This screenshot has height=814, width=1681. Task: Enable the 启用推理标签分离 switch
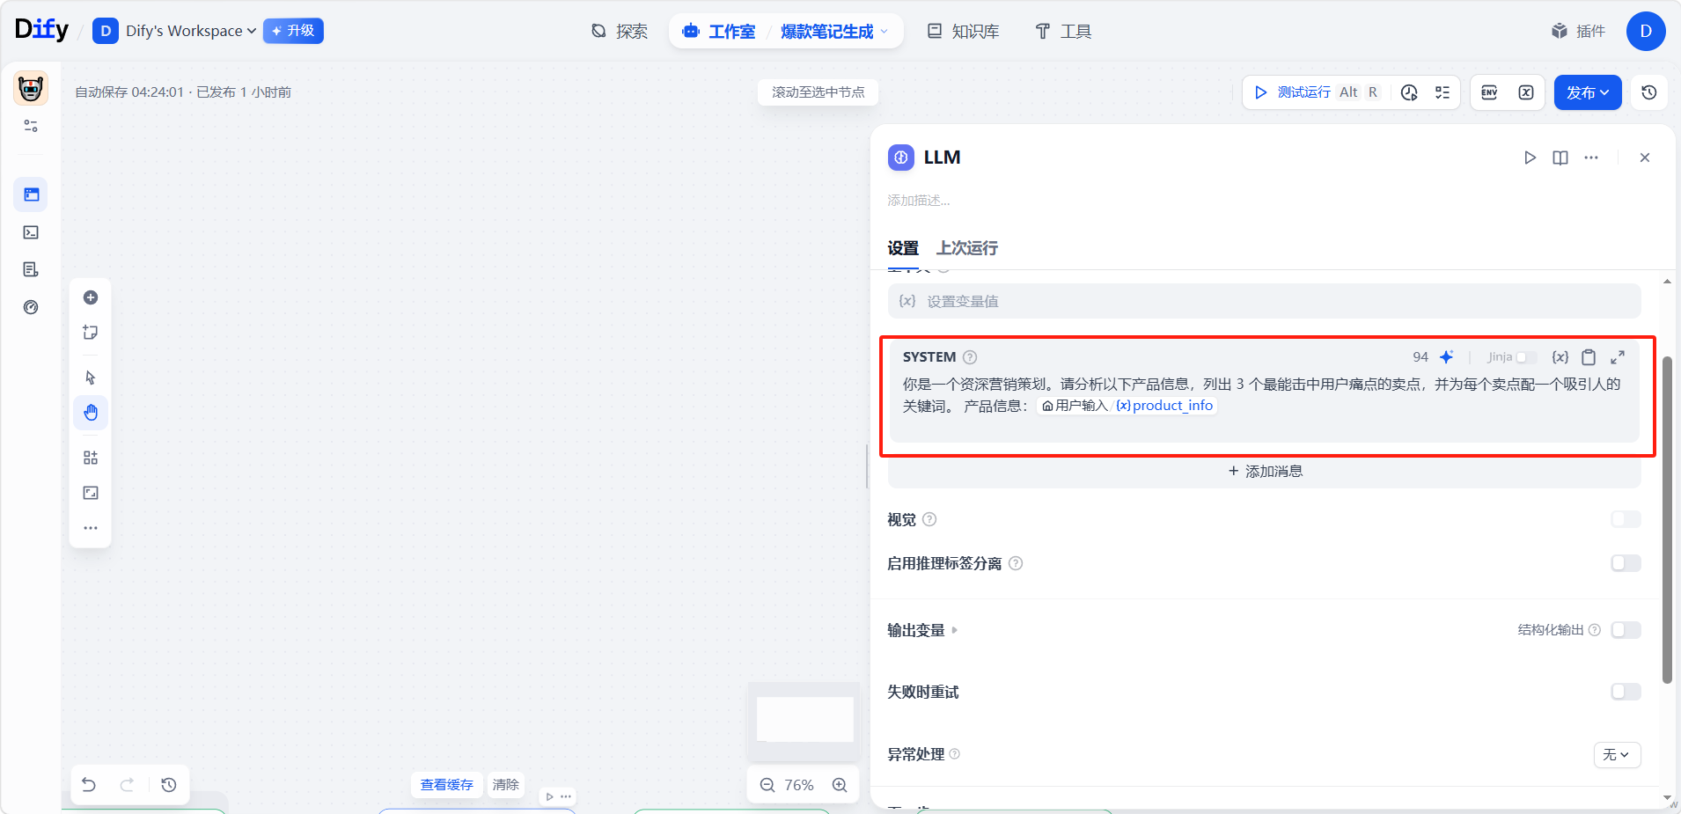point(1625,563)
